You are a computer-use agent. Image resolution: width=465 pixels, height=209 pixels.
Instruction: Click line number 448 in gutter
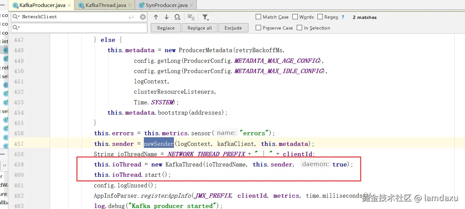point(19,50)
